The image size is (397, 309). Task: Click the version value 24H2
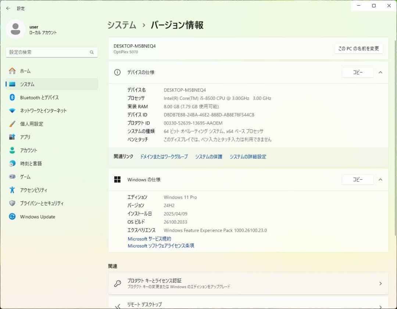(169, 206)
